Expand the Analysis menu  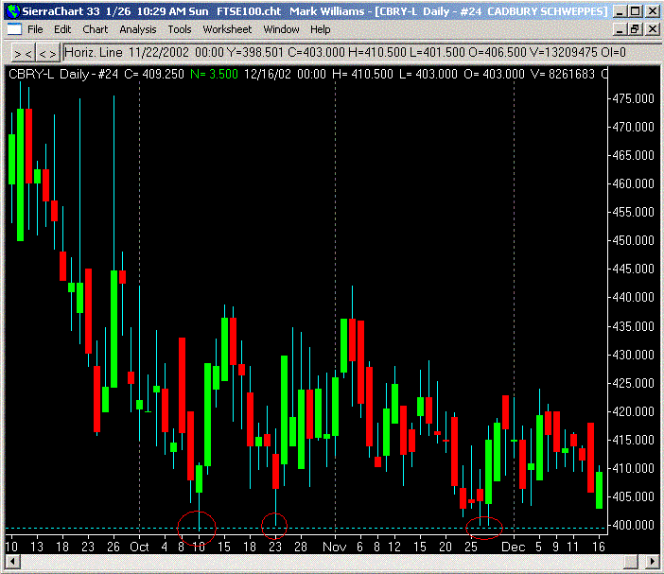coord(138,29)
